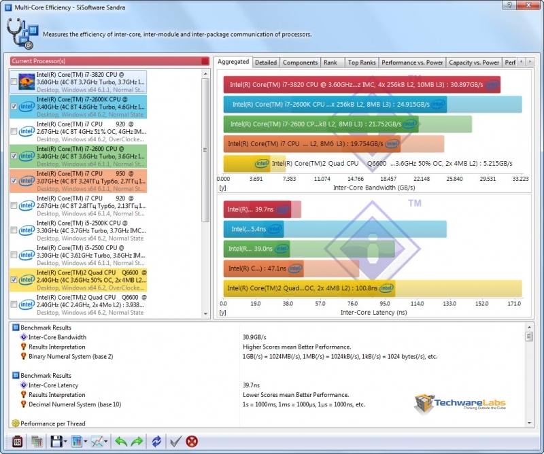Click the stethoscope module icon under the title
The width and height of the screenshot is (544, 454).
click(x=22, y=33)
